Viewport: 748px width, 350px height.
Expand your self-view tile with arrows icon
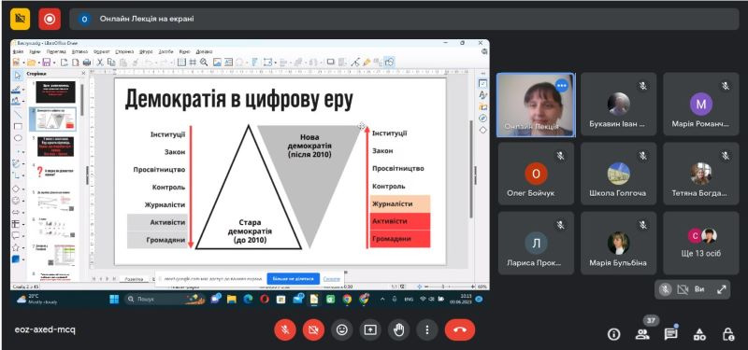click(x=722, y=289)
